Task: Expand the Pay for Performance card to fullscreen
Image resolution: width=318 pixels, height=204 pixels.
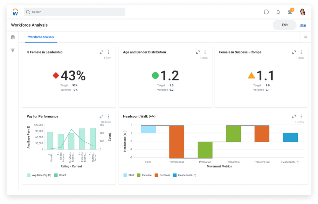Action: 101,116
